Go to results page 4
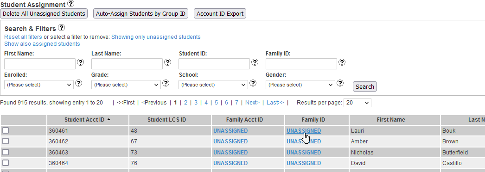The width and height of the screenshot is (485, 172). pos(206,103)
